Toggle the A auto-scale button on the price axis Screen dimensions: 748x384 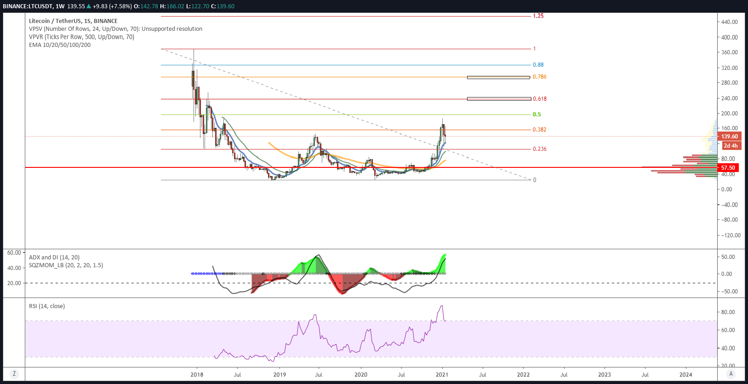click(731, 374)
